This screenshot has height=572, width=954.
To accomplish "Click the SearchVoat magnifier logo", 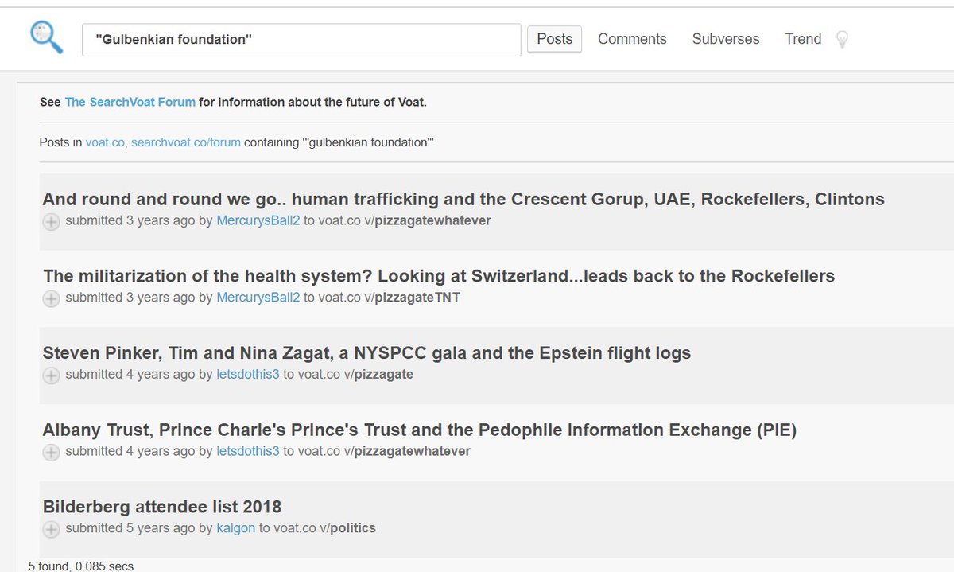I will point(46,37).
